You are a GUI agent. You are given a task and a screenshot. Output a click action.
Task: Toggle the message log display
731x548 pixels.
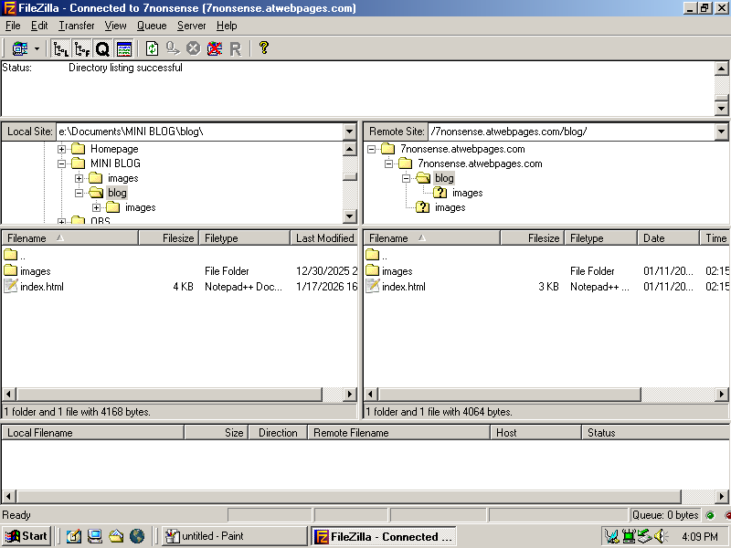pyautogui.click(x=124, y=48)
